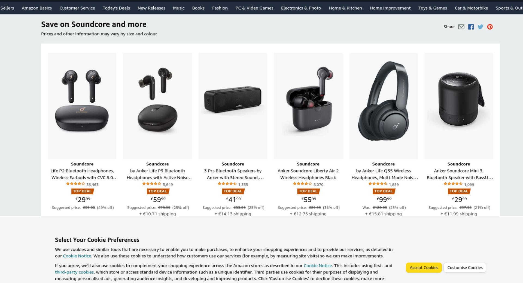Viewport: 523px width, 283px height.
Task: Open Life P2 earbuds star rating
Action: tap(75, 184)
